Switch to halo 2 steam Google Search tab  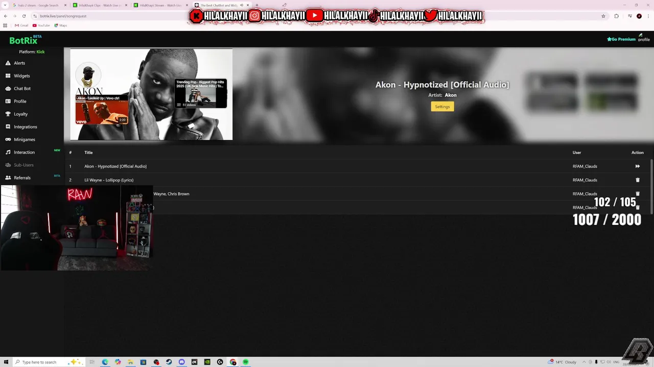[x=40, y=5]
